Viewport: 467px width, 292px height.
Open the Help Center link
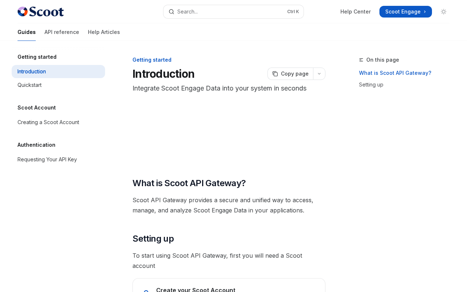355,12
